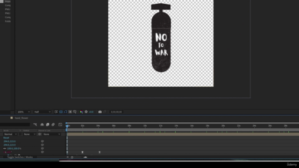Click the Parent & Link column header
This screenshot has height=168, width=299.
[x=44, y=131]
